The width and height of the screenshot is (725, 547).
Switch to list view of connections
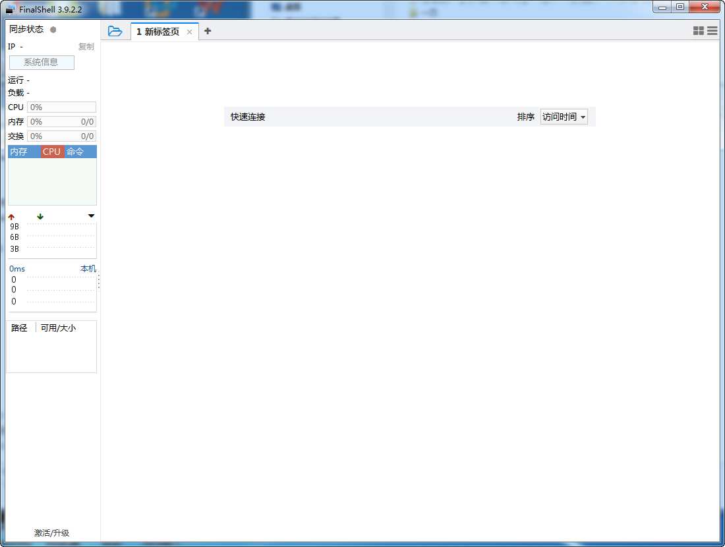pos(712,30)
